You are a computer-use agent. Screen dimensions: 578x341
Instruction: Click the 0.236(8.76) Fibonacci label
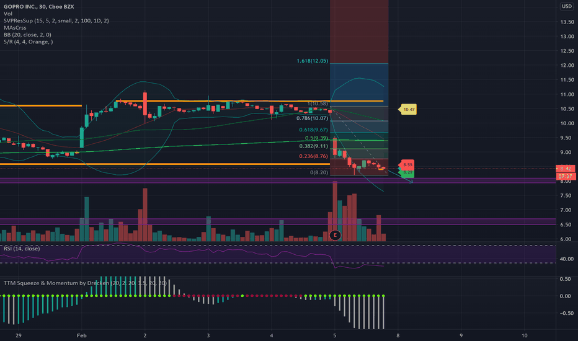313,156
